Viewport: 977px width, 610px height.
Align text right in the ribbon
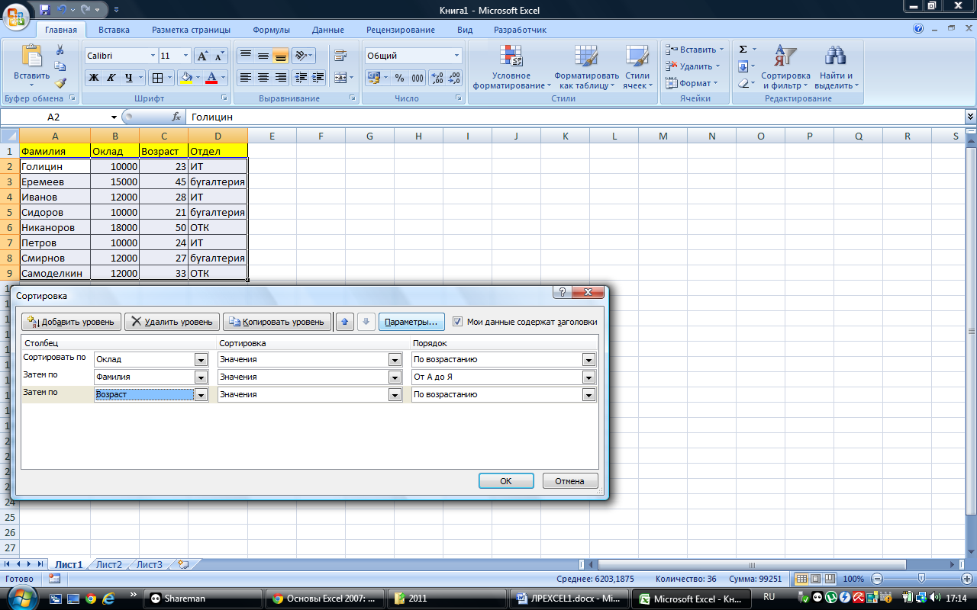(x=280, y=77)
